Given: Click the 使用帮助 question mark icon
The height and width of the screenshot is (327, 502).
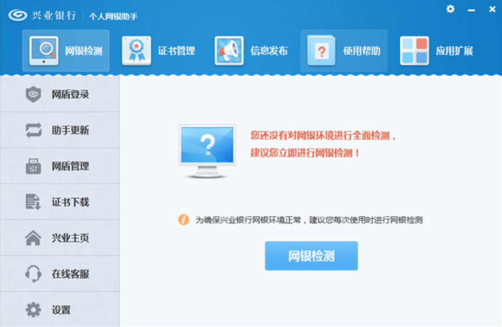Looking at the screenshot, I should coord(321,51).
